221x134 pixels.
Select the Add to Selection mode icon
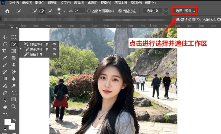pos(42,11)
